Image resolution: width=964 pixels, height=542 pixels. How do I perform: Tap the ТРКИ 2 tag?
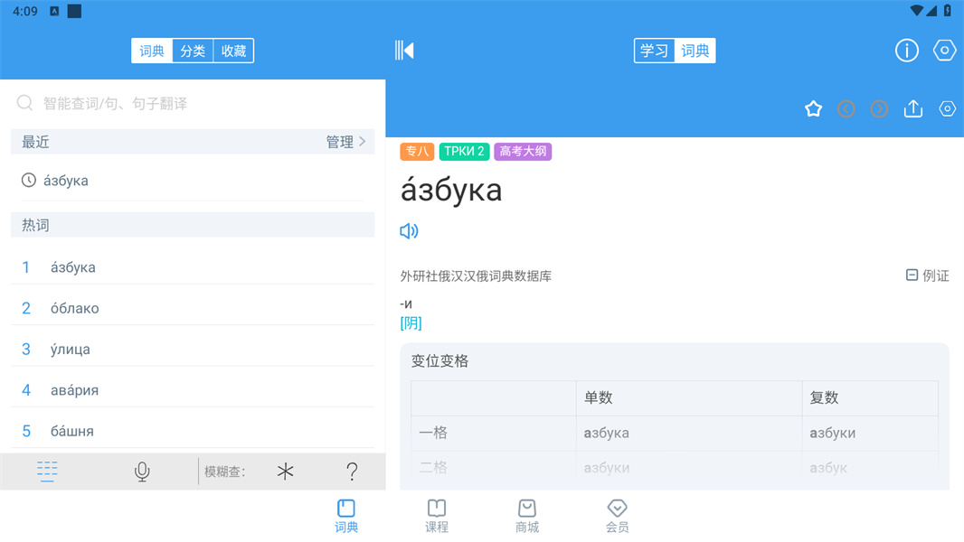[464, 151]
